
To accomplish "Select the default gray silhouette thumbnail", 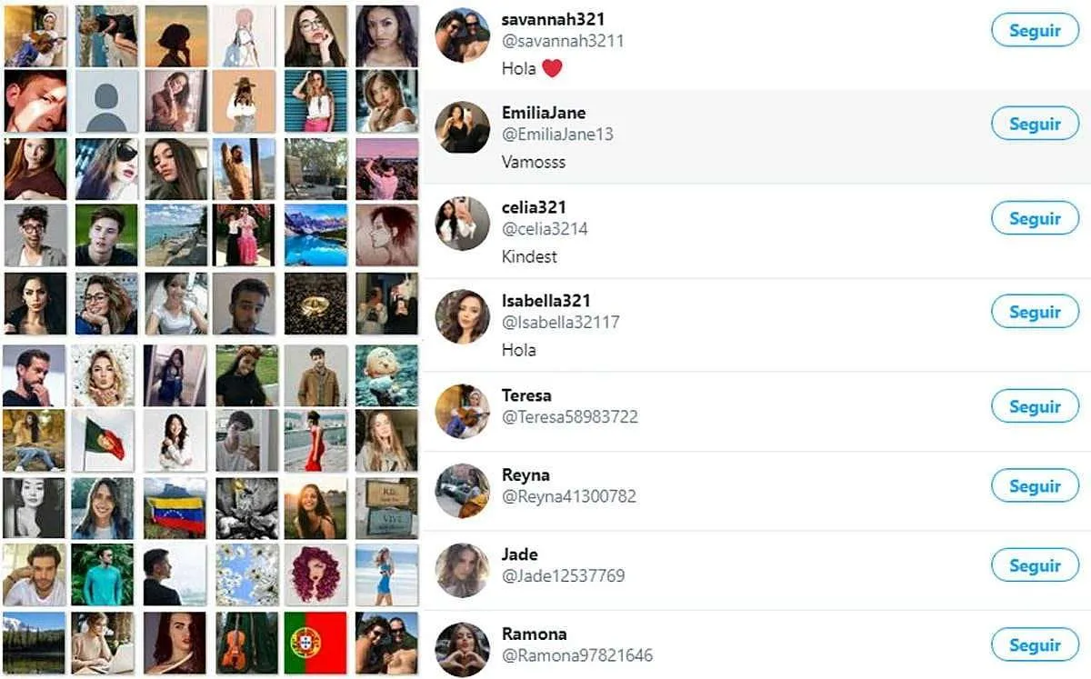I will click(107, 101).
